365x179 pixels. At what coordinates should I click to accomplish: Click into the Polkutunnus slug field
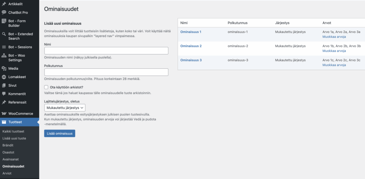[106, 72]
